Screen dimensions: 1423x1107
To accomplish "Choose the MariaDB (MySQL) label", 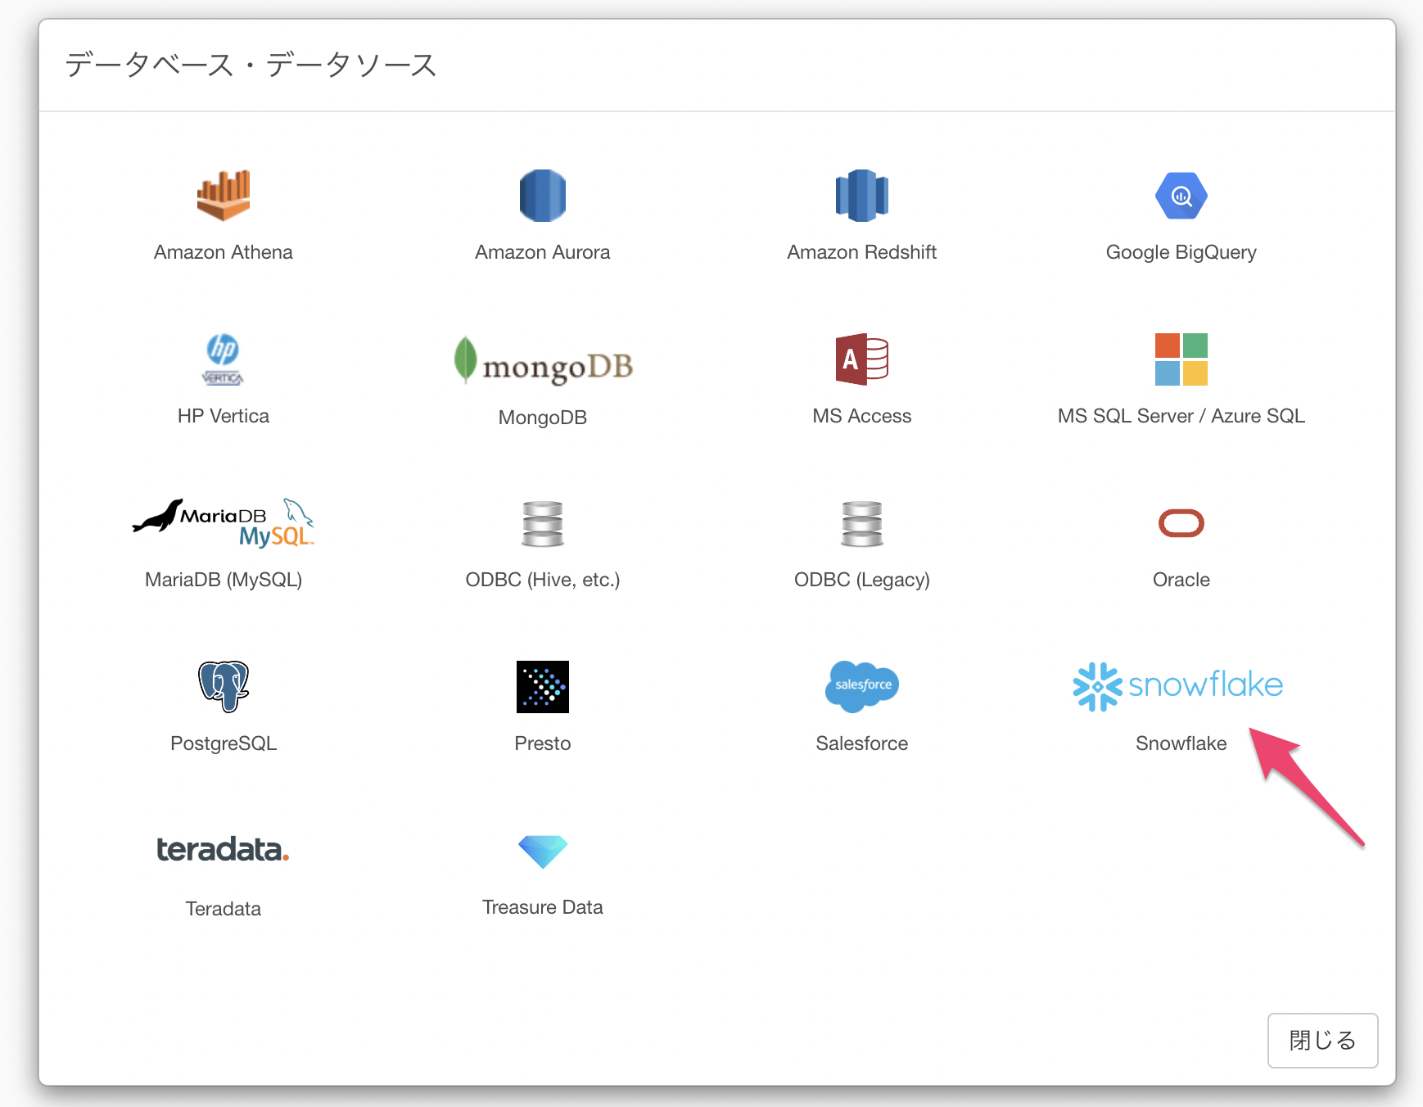I will (x=224, y=580).
